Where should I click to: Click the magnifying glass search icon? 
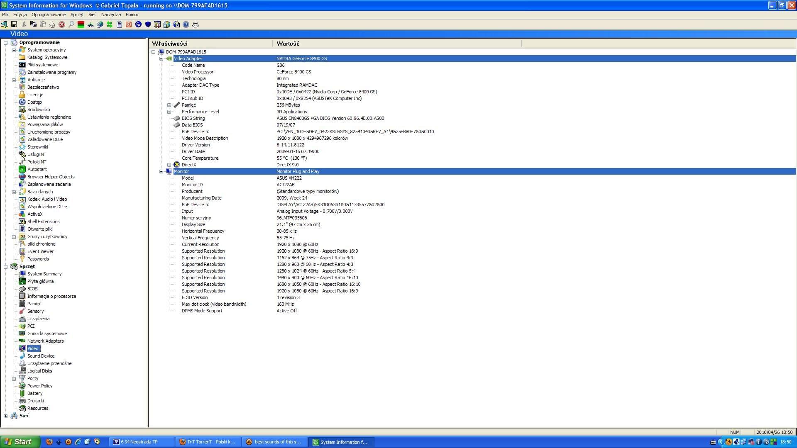pos(71,24)
